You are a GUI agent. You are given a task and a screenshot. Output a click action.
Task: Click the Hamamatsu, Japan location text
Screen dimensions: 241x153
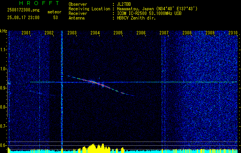[x=157, y=9]
